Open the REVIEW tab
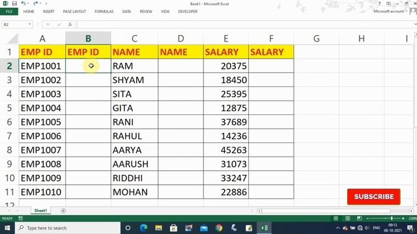Image resolution: width=417 pixels, height=234 pixels. 146,12
